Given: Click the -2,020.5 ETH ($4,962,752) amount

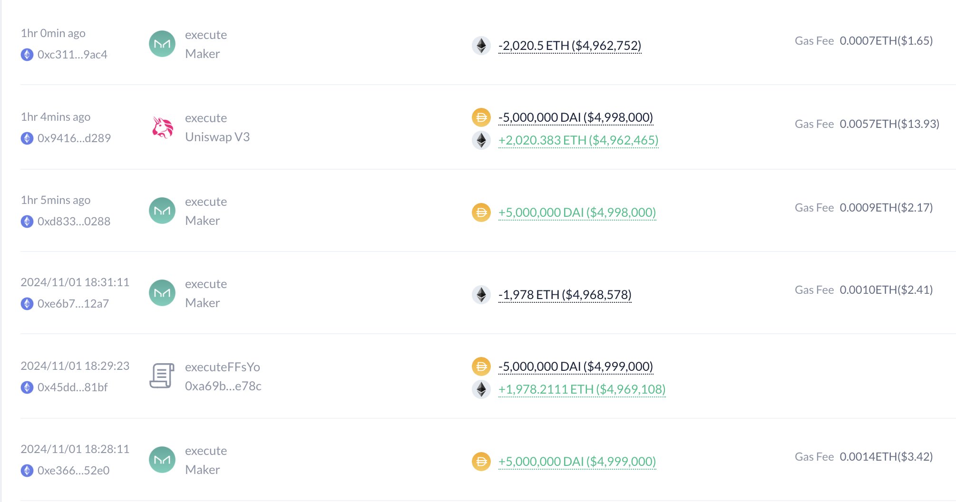Looking at the screenshot, I should coord(569,46).
